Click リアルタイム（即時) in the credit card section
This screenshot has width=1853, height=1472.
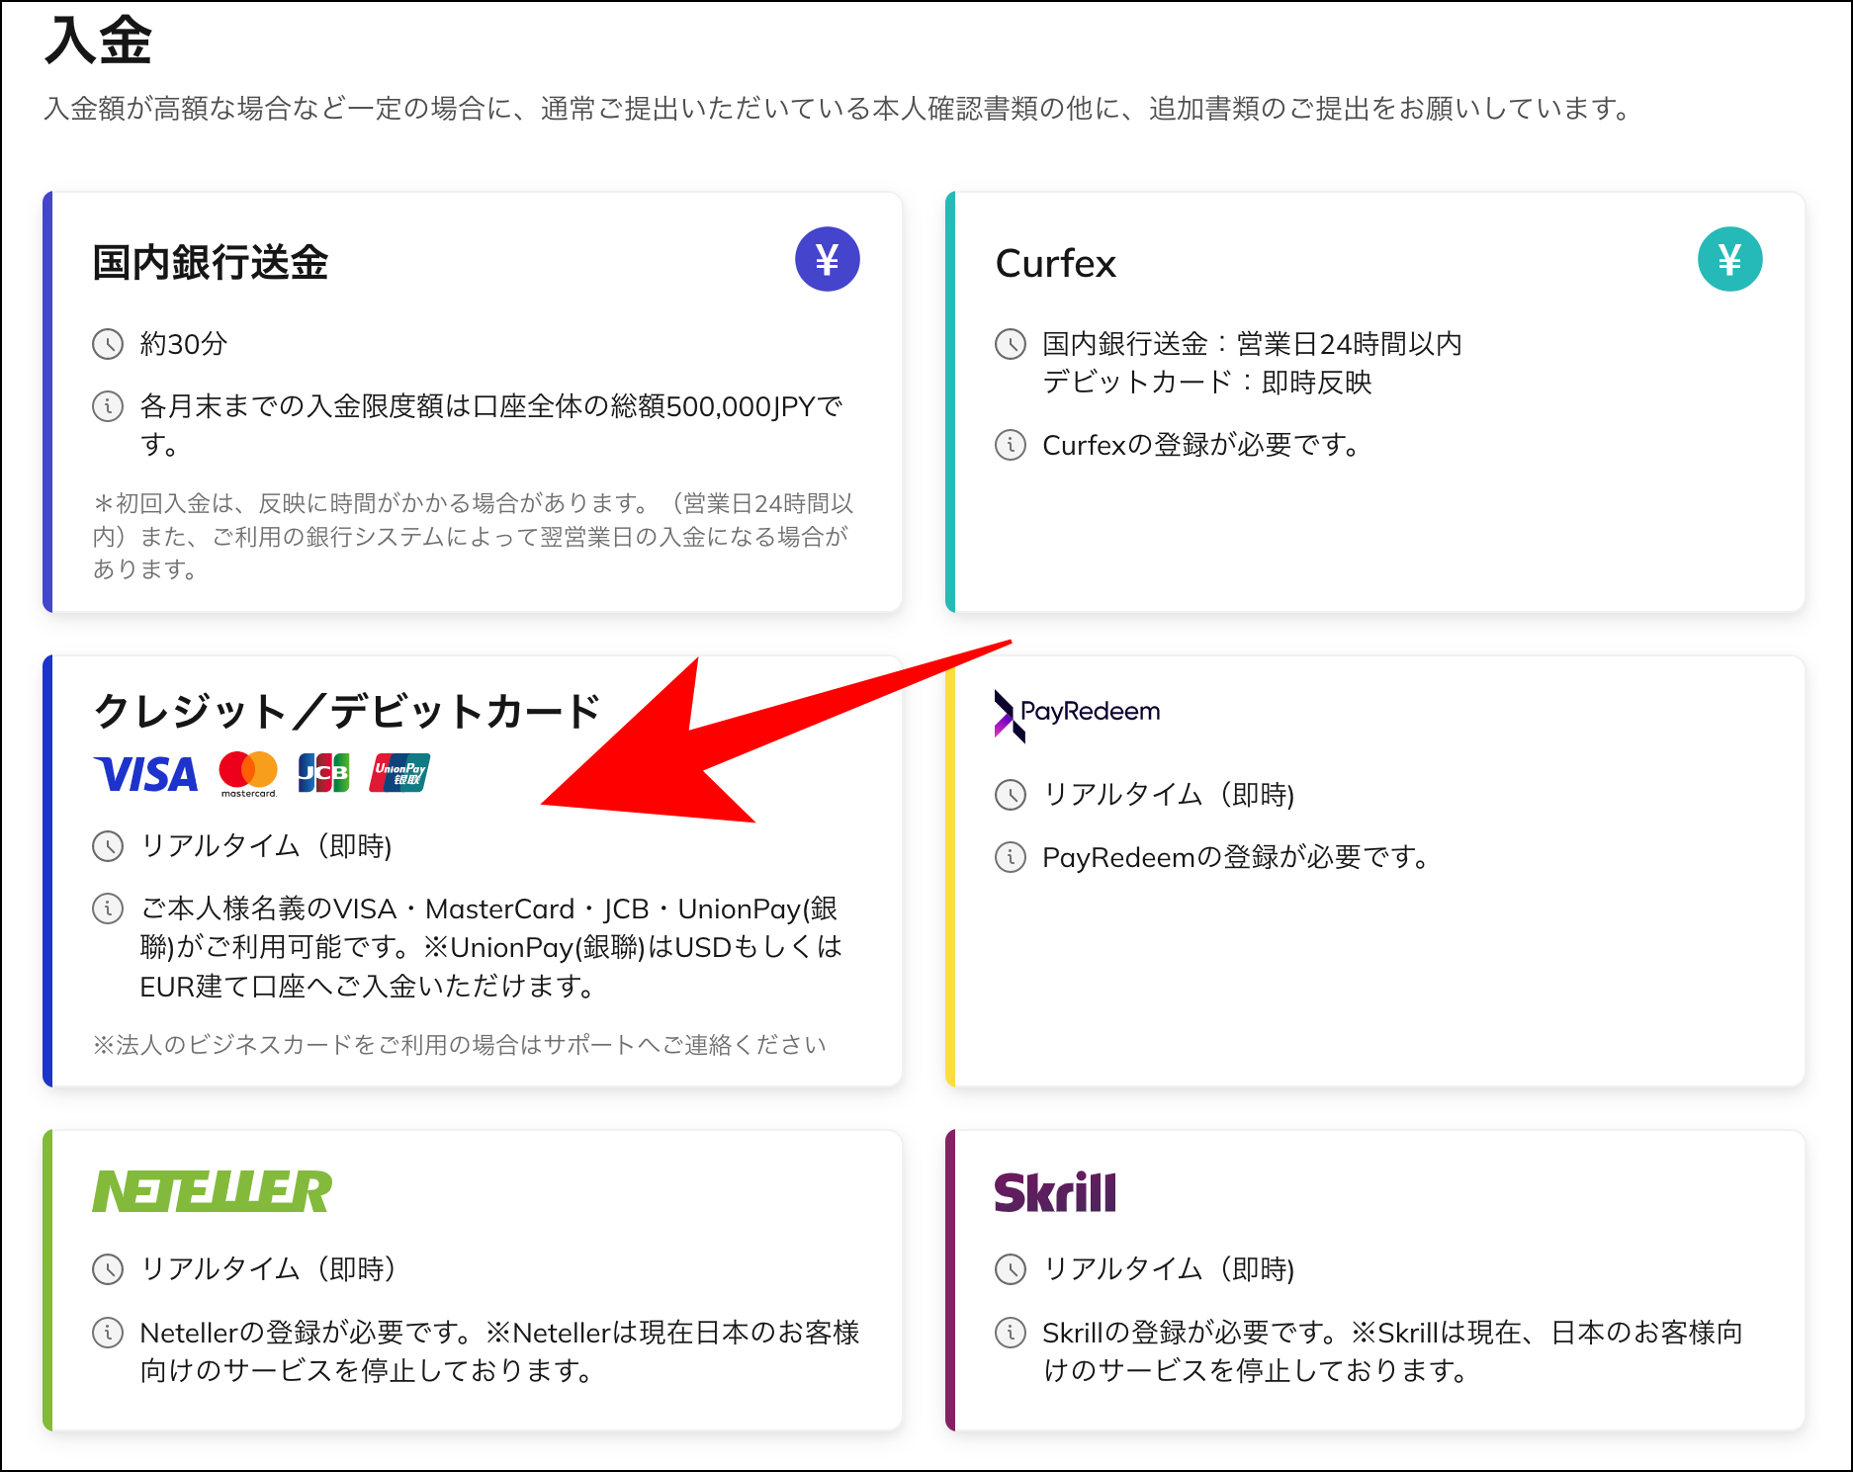coord(266,846)
